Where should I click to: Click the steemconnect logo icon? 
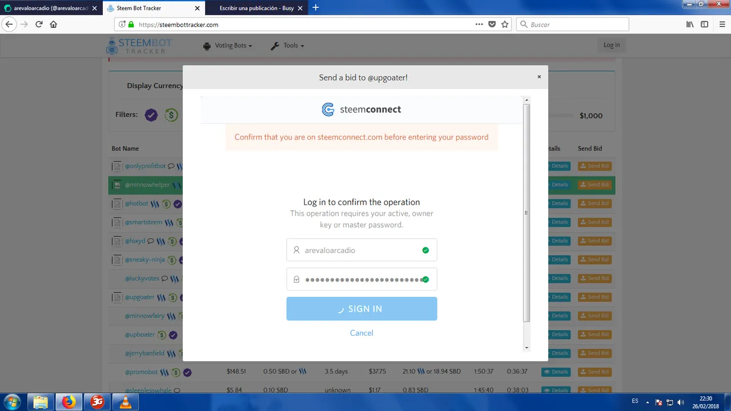point(328,110)
